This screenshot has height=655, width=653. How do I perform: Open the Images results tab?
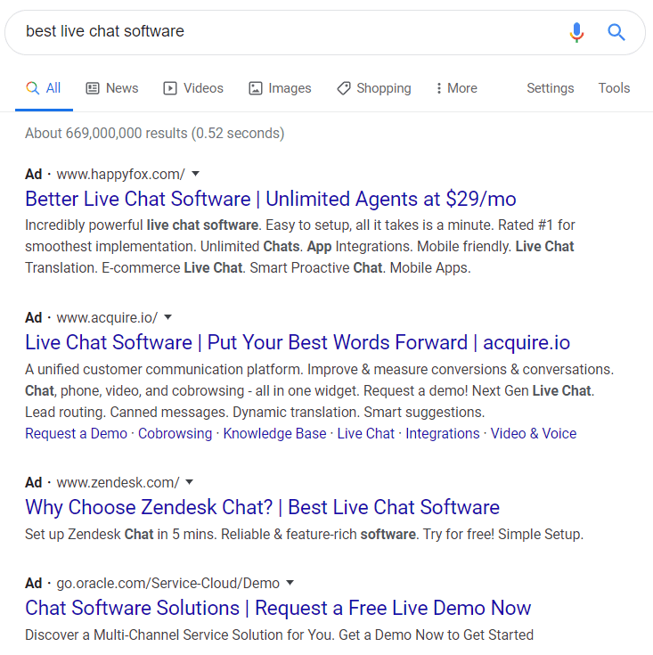pyautogui.click(x=280, y=88)
